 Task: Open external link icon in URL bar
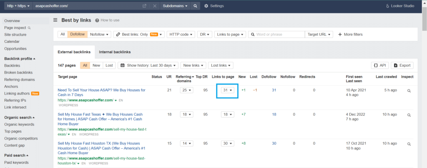pyautogui.click(x=144, y=6)
